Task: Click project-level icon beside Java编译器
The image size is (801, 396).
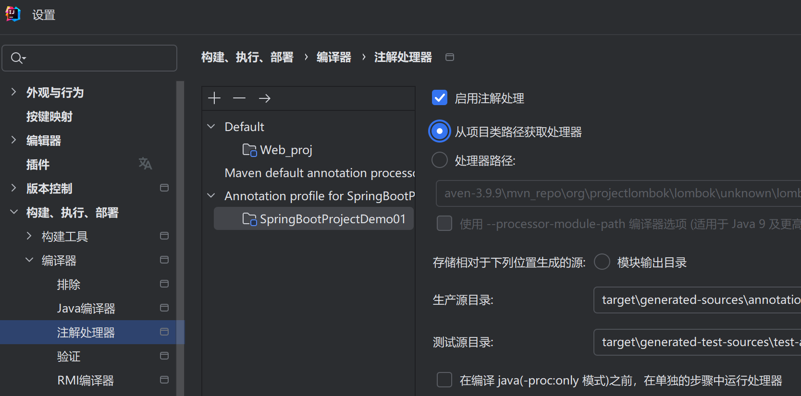Action: (164, 308)
